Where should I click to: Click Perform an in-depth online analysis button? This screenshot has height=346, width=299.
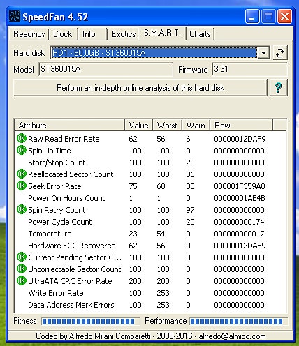pos(140,88)
